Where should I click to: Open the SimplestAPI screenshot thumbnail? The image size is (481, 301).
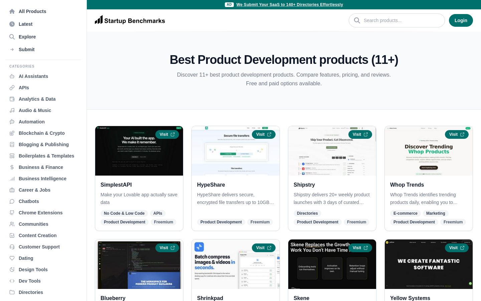point(139,151)
